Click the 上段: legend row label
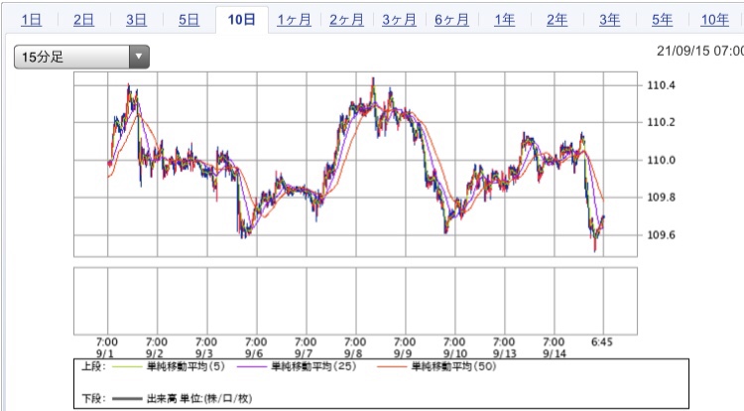Screen dimensions: 744x411 (x=93, y=366)
